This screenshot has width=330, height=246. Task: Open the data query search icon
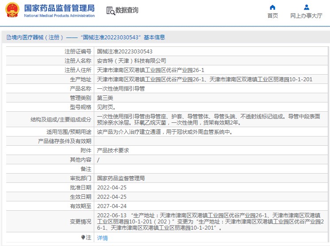111,11
